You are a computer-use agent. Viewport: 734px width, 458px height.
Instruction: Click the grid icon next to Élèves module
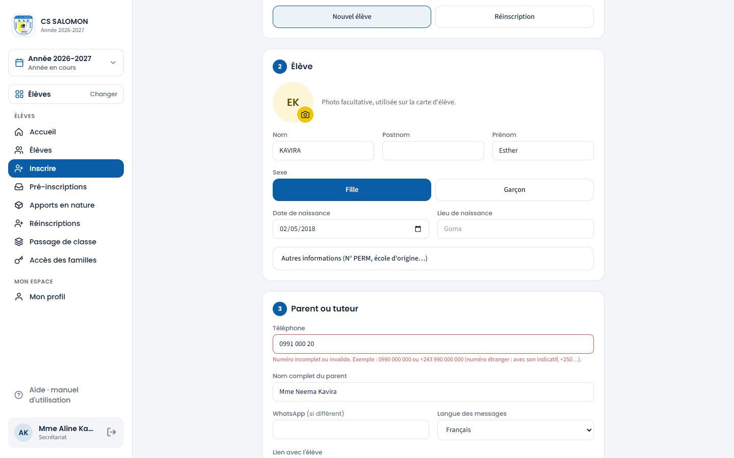(19, 94)
